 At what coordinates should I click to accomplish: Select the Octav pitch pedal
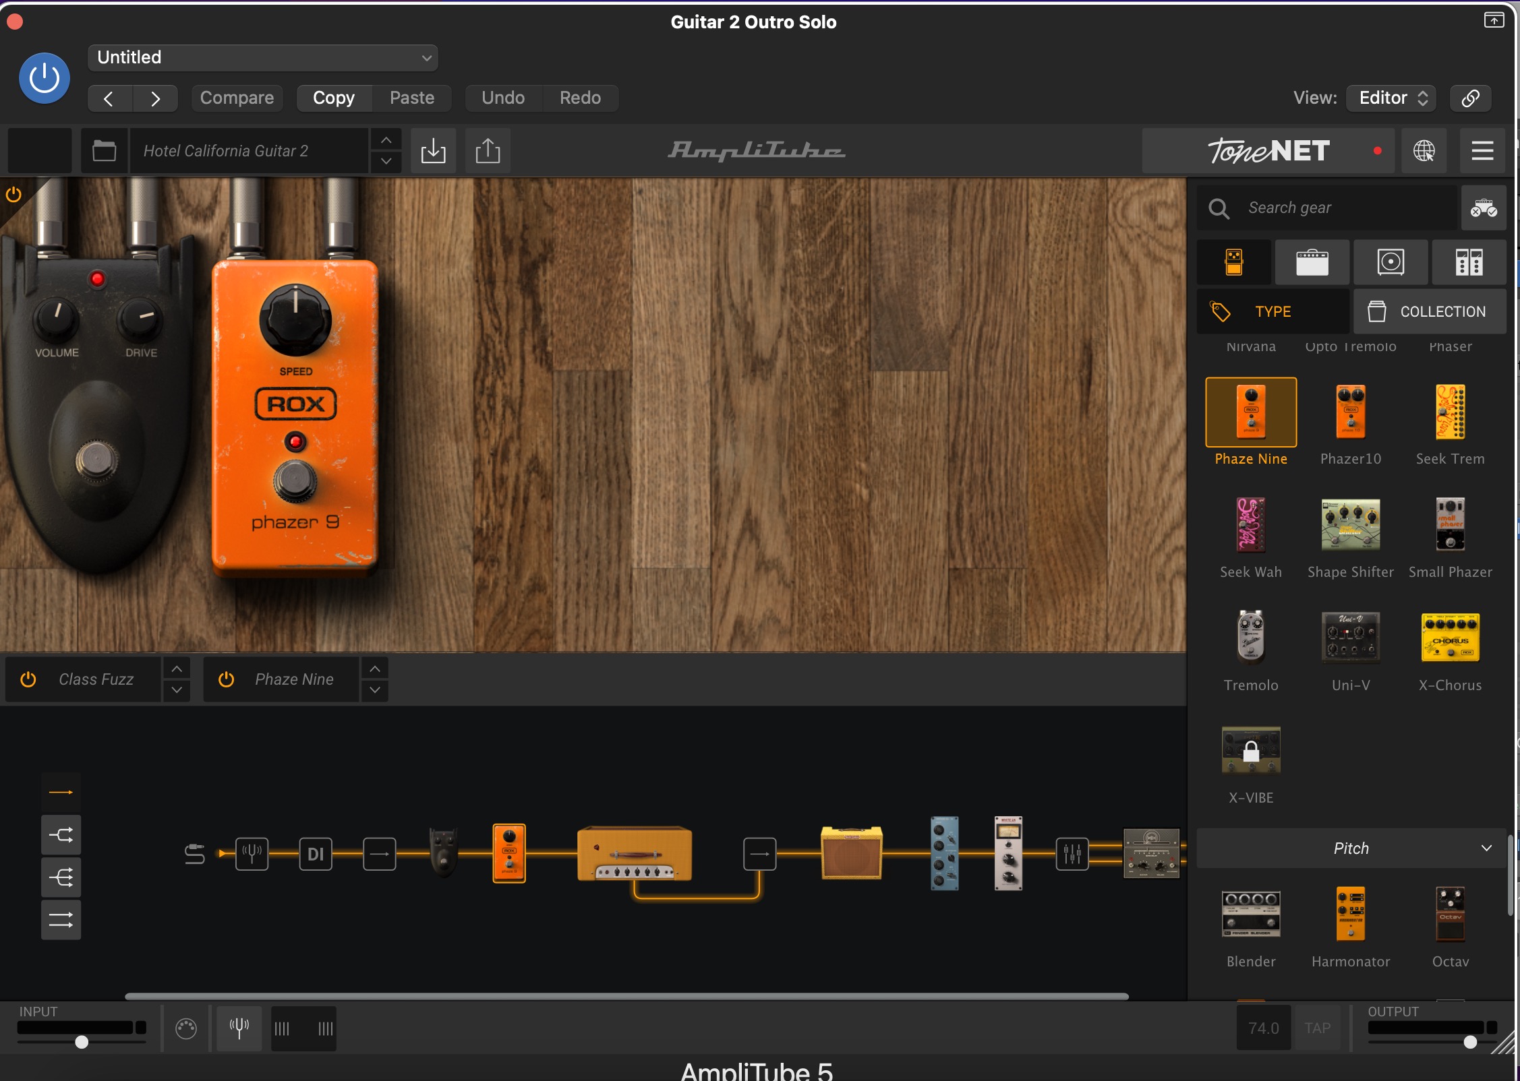(1450, 915)
